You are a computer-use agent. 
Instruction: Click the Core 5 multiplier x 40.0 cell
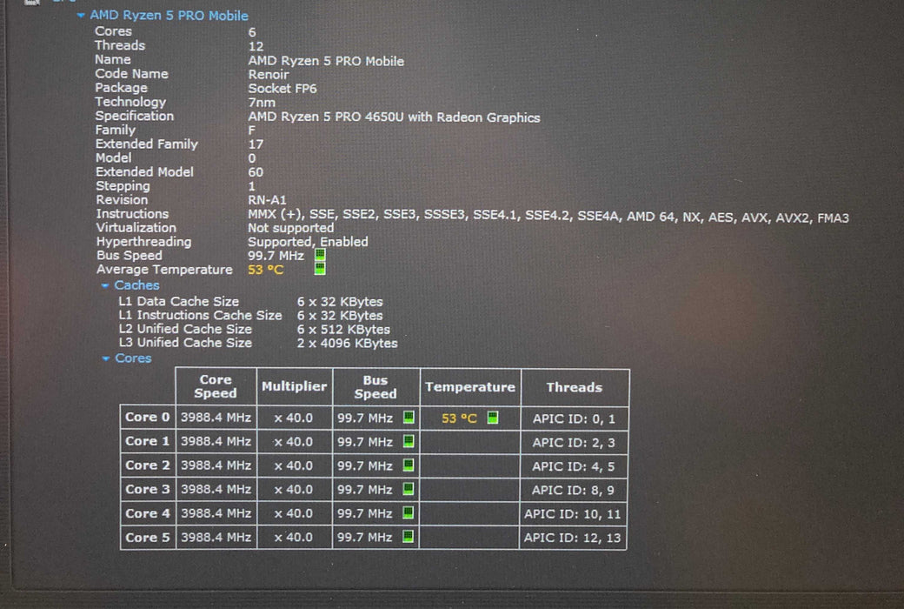[x=294, y=538]
